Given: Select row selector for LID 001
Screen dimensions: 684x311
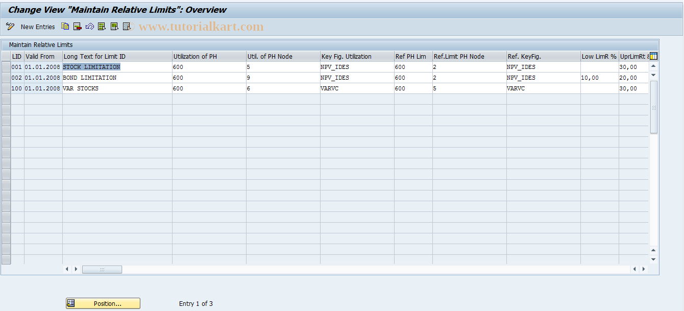Looking at the screenshot, I should [x=6, y=67].
